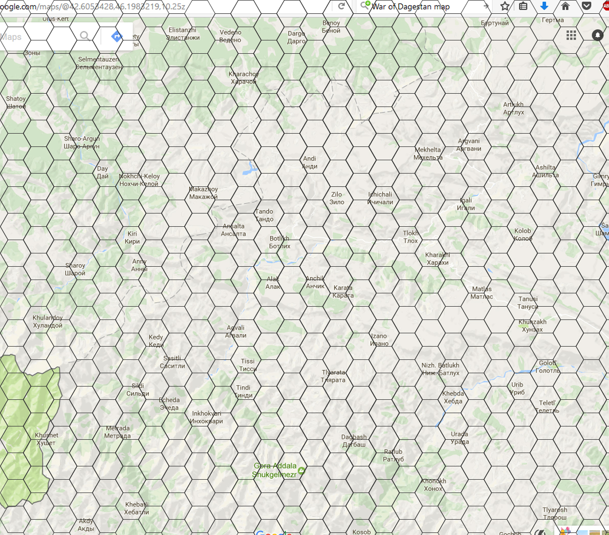The image size is (609, 535).
Task: Click the Khushet label
Action: (x=46, y=439)
